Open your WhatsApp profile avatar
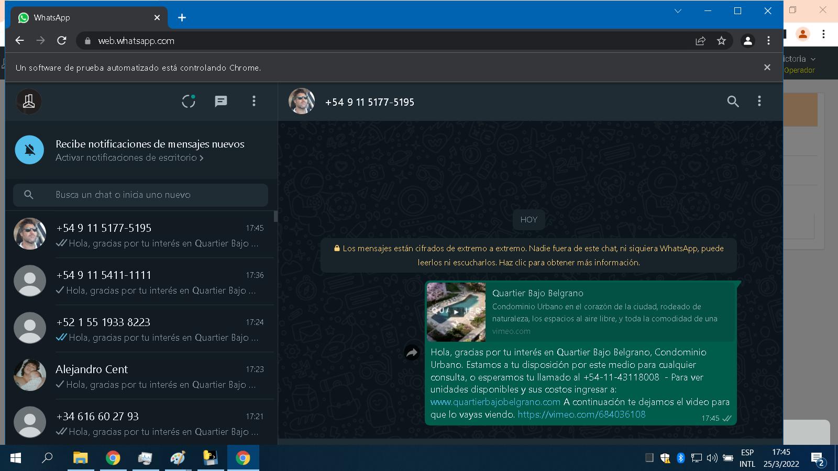The height and width of the screenshot is (471, 838). 29,102
